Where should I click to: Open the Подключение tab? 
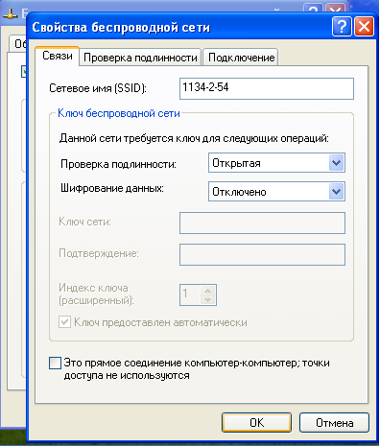[241, 58]
